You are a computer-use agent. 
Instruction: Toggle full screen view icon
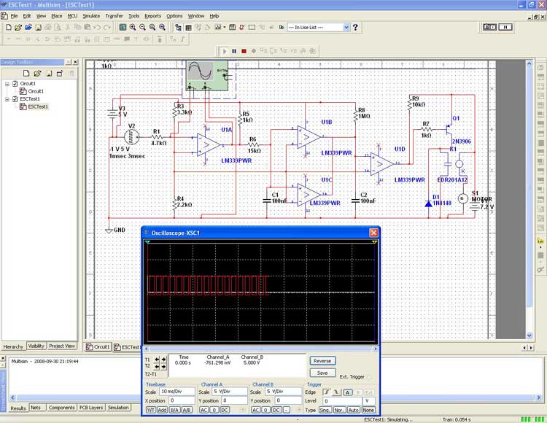(123, 27)
